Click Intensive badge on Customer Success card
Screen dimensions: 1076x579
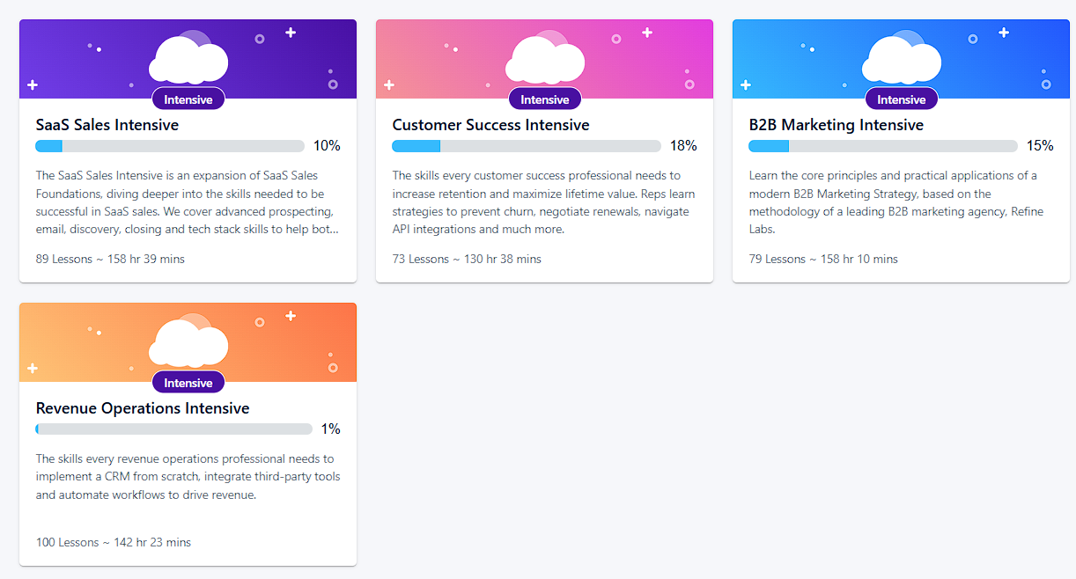pyautogui.click(x=545, y=99)
